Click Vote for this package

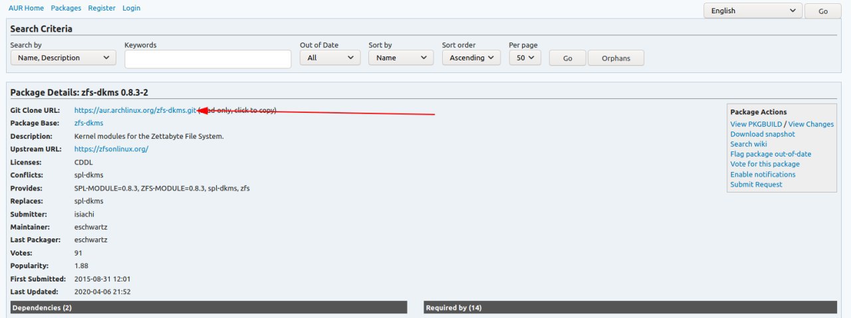pos(765,164)
